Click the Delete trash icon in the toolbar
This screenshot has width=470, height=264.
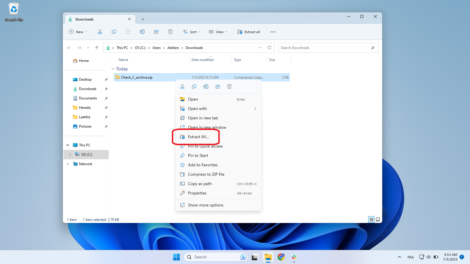coord(170,32)
